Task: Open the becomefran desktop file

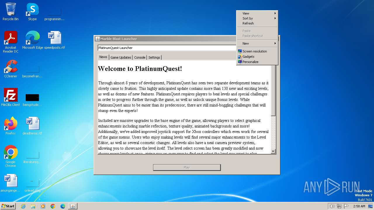Action: [x=32, y=72]
